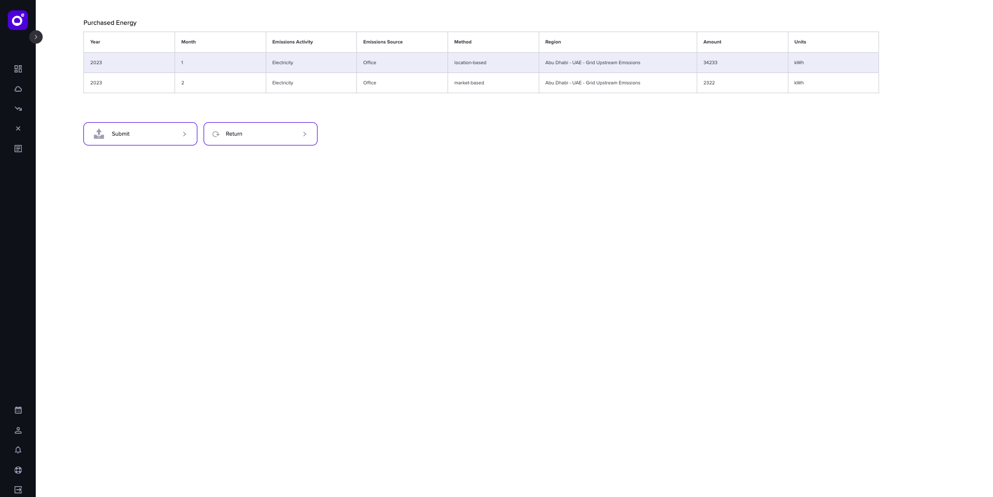Click the Return button chevron arrow
993x497 pixels.
(x=305, y=134)
